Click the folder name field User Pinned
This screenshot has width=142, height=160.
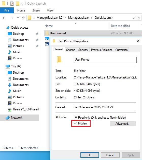tap(105, 60)
